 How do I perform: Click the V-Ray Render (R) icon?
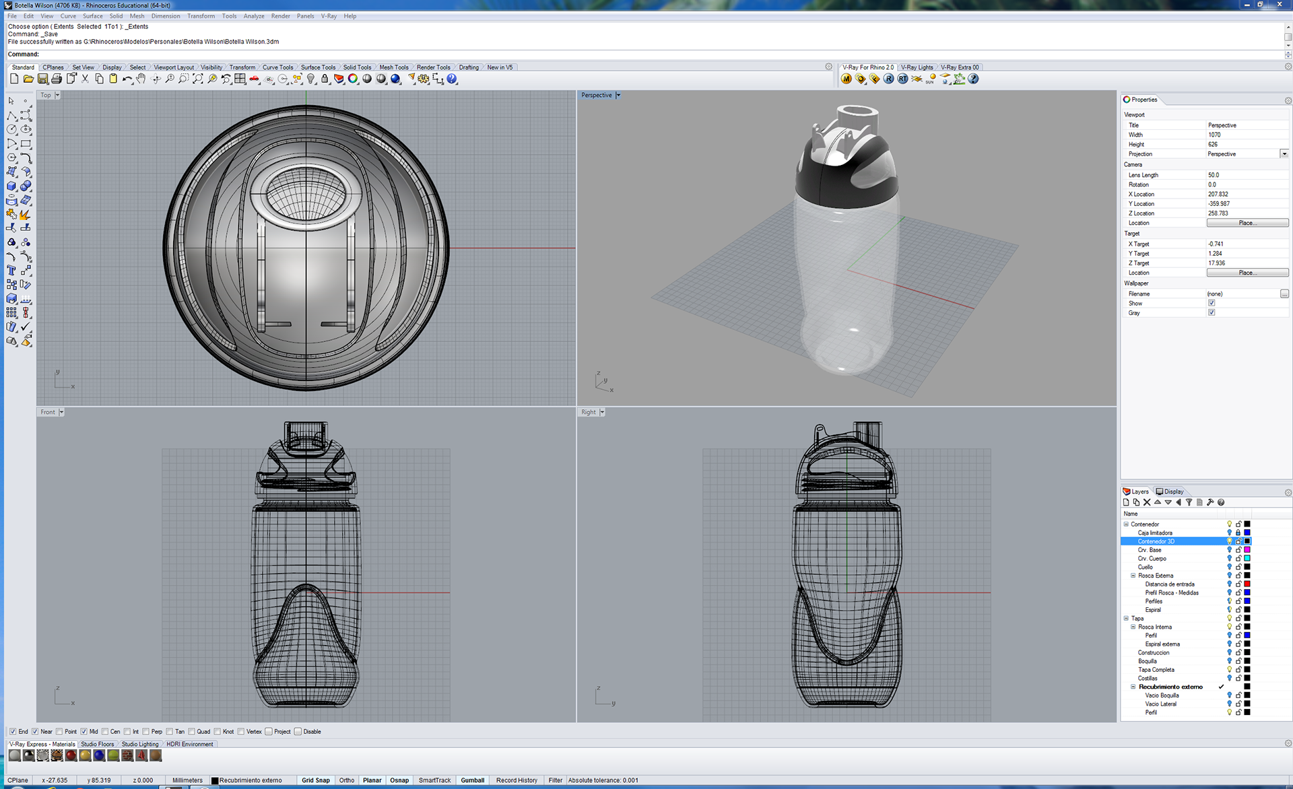pos(888,79)
